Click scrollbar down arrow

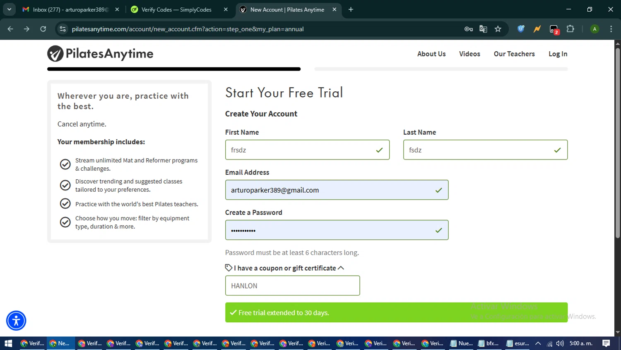(617, 332)
